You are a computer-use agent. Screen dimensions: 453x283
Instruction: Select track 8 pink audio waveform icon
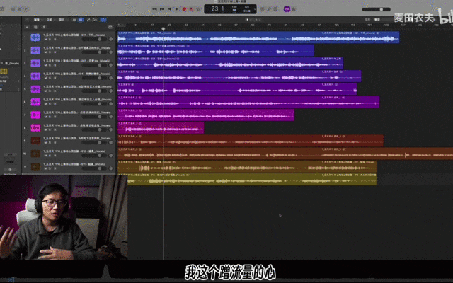35,127
